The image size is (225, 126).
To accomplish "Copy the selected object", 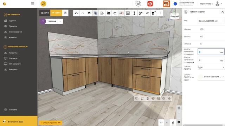I will [137, 99].
